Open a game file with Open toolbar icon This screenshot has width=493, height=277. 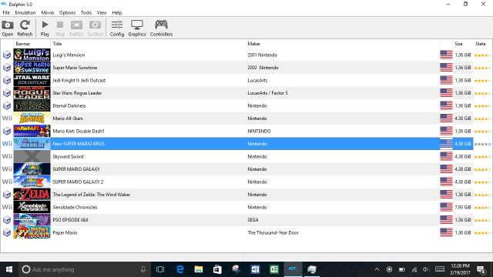8,28
